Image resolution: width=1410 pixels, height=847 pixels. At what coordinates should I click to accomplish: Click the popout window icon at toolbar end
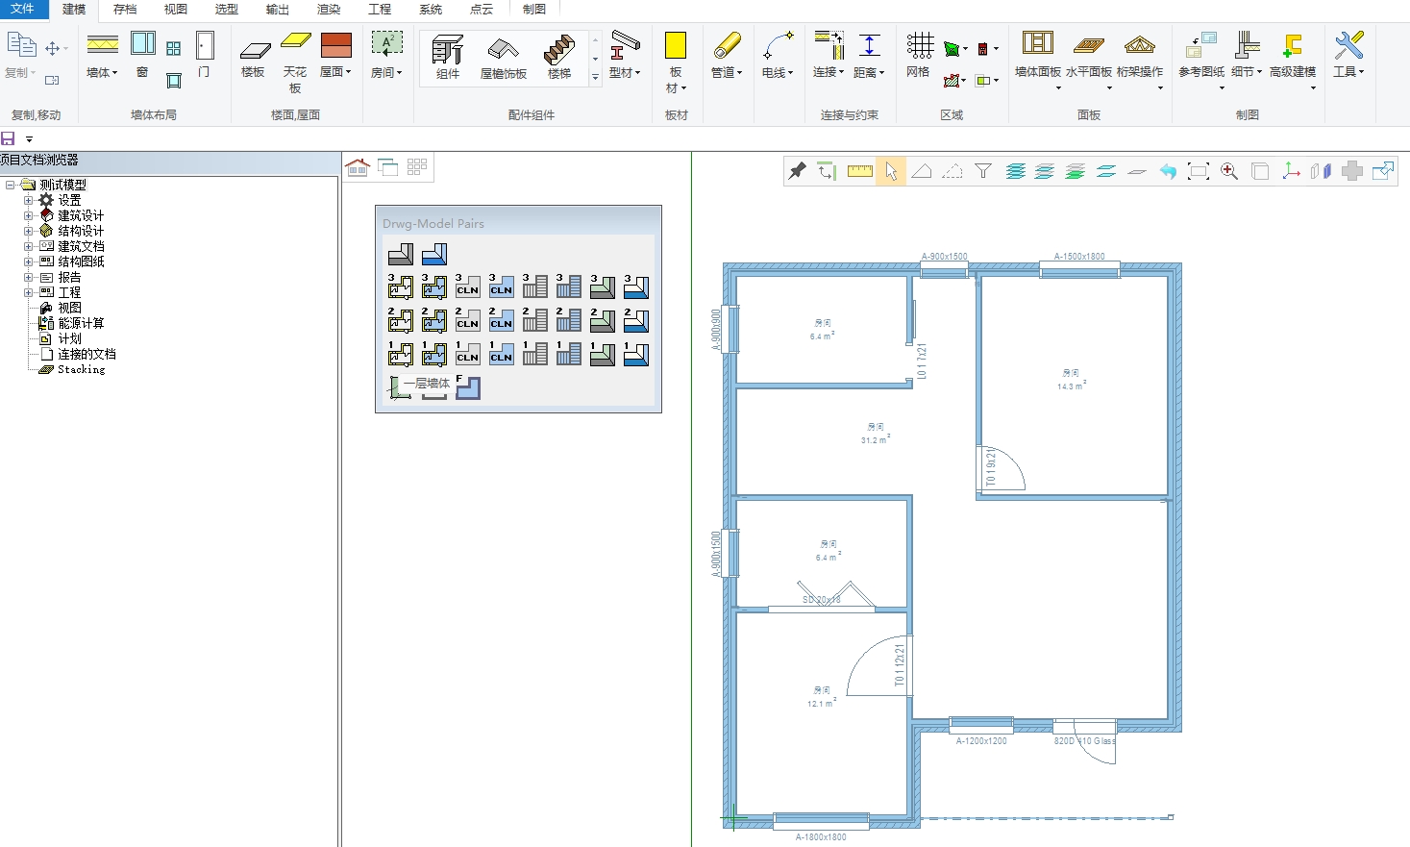click(1383, 171)
